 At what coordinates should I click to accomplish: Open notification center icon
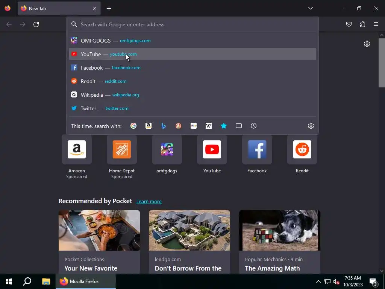point(373,282)
